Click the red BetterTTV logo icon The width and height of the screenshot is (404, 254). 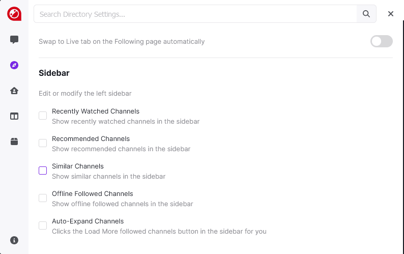coord(14,14)
